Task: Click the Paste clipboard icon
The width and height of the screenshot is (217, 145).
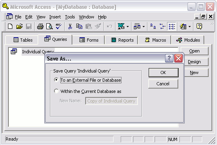Action: [89, 26]
